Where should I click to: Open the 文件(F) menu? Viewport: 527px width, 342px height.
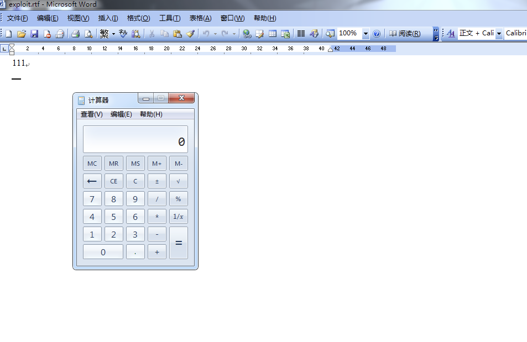pos(18,18)
